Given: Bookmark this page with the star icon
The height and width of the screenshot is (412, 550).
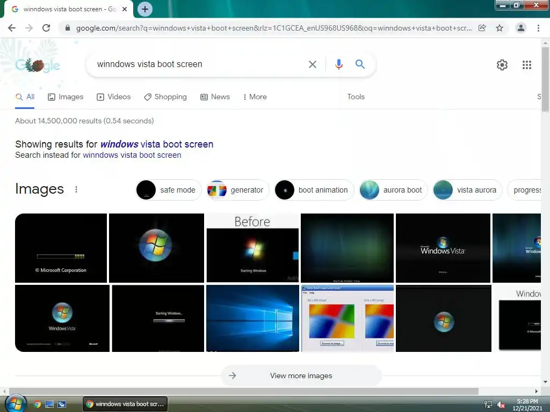Looking at the screenshot, I should tap(500, 28).
